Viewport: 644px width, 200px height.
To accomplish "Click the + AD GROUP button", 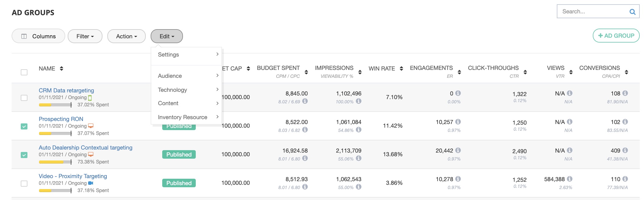I will click(616, 36).
